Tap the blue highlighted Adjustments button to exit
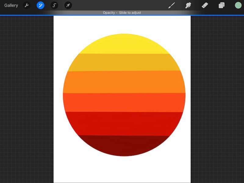 tap(41, 5)
